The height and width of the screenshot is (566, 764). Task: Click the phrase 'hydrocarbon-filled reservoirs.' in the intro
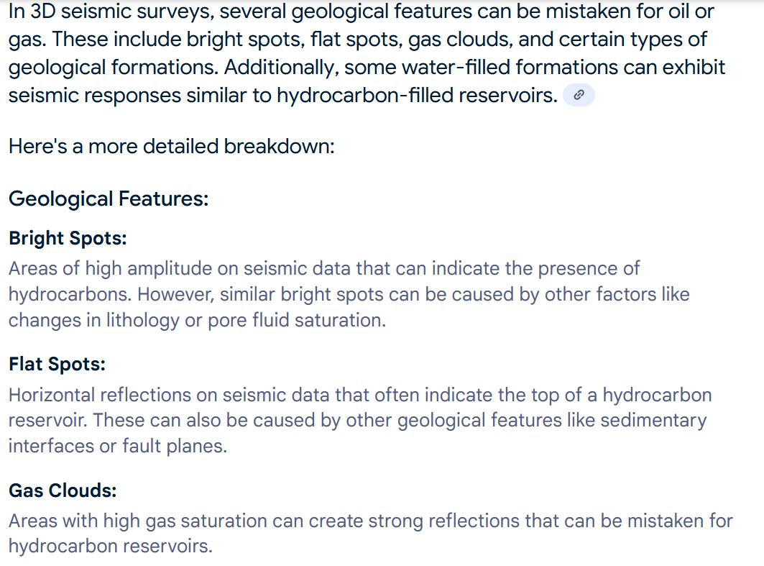coord(417,95)
